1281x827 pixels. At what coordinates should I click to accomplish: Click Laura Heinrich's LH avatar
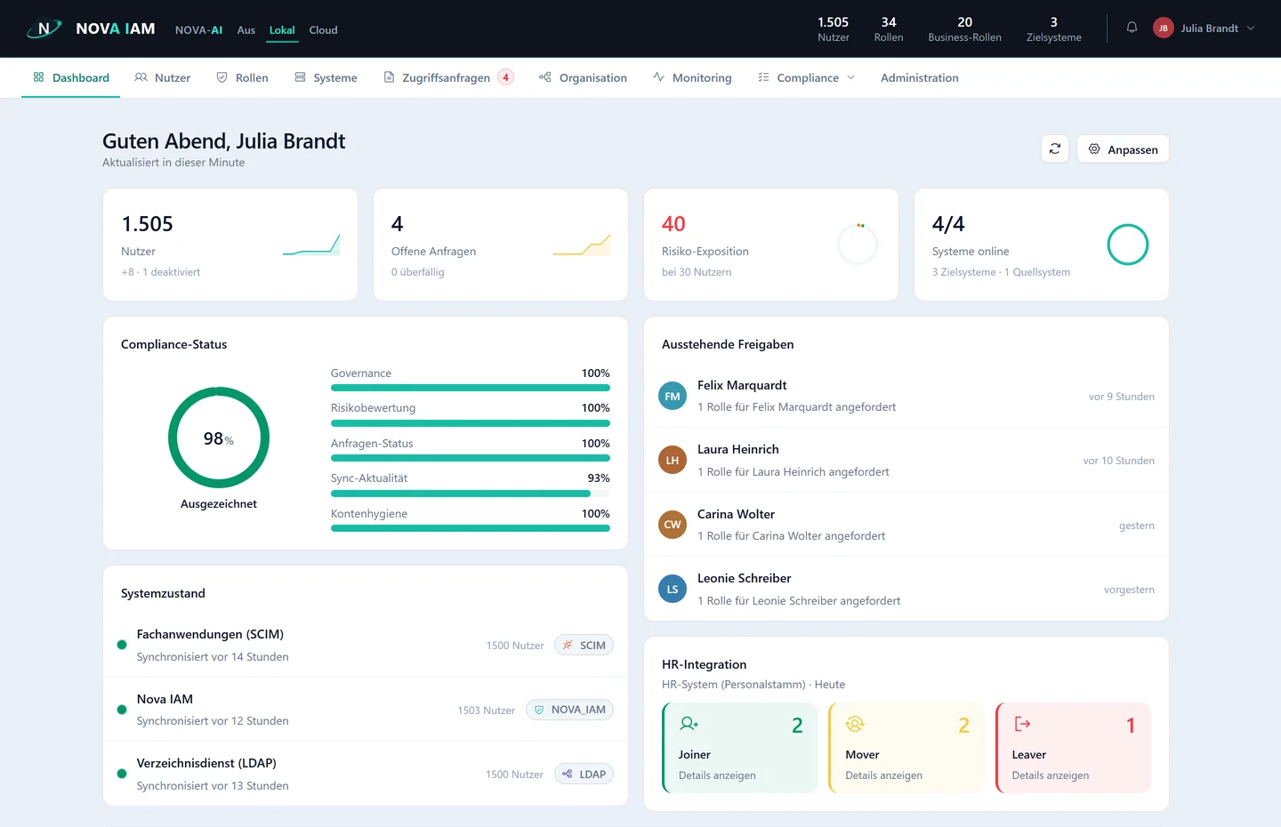(x=673, y=460)
